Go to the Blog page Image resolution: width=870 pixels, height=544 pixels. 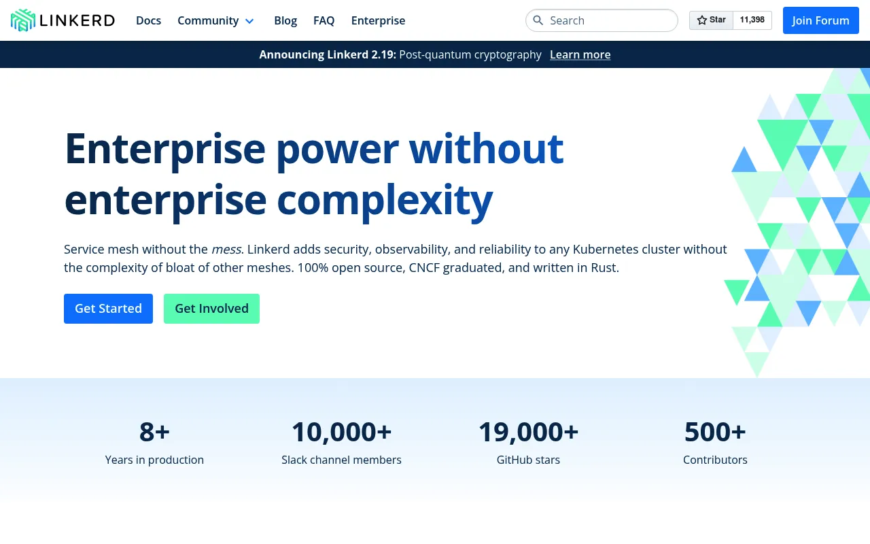pos(285,20)
